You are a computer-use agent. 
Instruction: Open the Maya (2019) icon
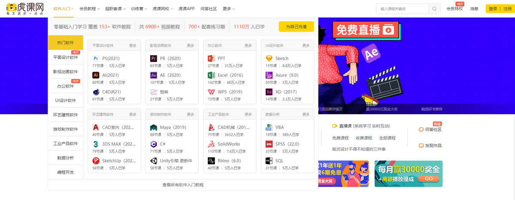pos(153,127)
